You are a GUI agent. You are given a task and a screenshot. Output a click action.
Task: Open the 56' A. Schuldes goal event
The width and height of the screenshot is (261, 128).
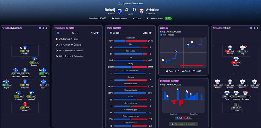coord(69,51)
